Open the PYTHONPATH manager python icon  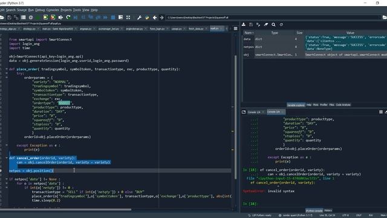tap(147, 18)
